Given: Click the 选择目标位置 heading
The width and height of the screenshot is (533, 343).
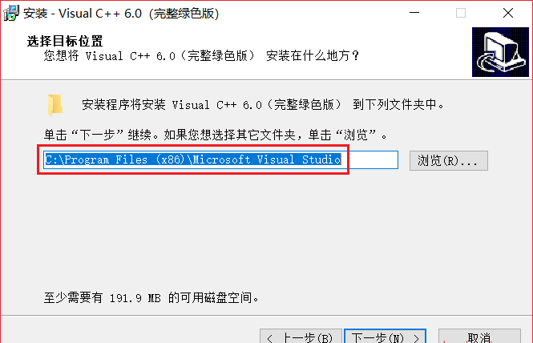Looking at the screenshot, I should coord(65,41).
